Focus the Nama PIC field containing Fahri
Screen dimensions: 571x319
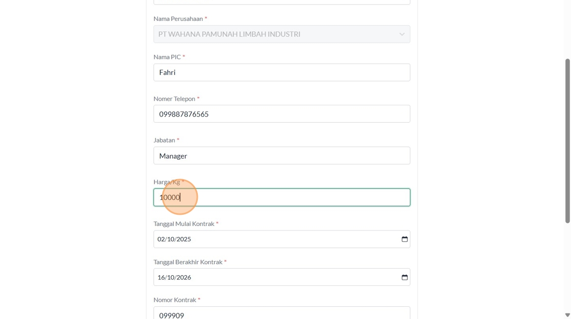[281, 72]
